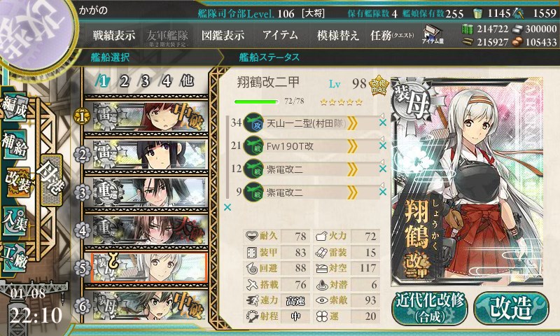Expand the first 紫電改二 slot arrows
Viewport: 560px width, 336px height.
coord(352,169)
